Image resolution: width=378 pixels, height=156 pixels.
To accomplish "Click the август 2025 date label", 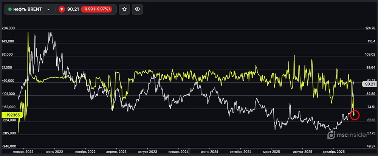I will click(302, 152).
